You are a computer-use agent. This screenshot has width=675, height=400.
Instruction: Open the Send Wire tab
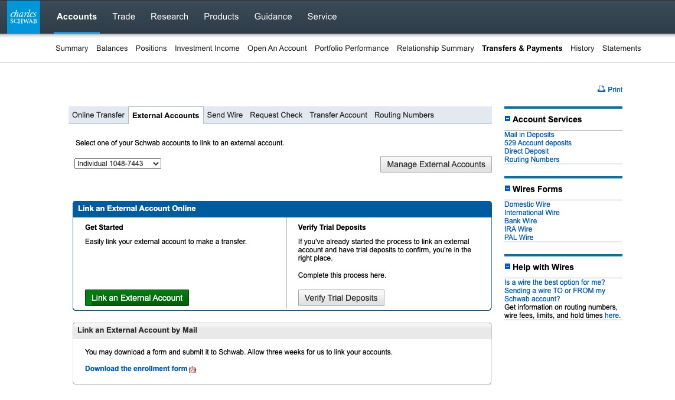[224, 115]
